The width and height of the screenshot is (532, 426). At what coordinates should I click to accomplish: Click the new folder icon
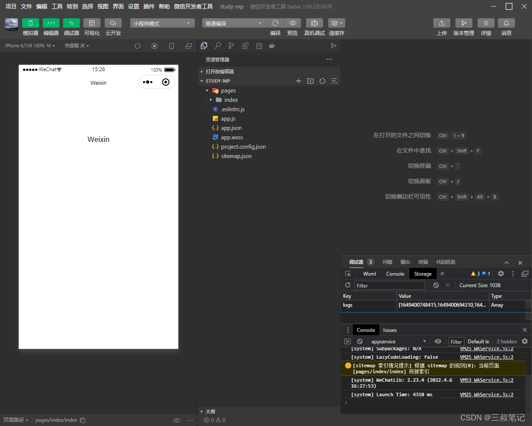point(310,81)
